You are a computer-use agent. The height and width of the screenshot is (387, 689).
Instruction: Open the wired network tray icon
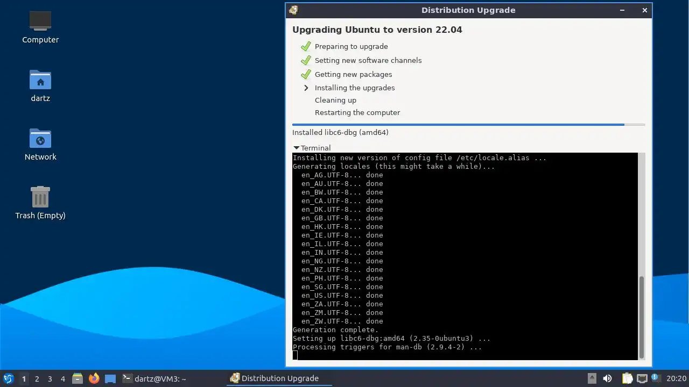pyautogui.click(x=642, y=378)
